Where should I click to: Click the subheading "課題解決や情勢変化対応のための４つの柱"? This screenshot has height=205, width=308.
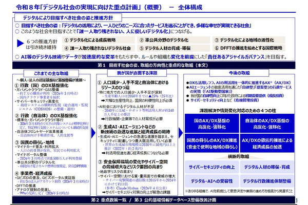238,111
